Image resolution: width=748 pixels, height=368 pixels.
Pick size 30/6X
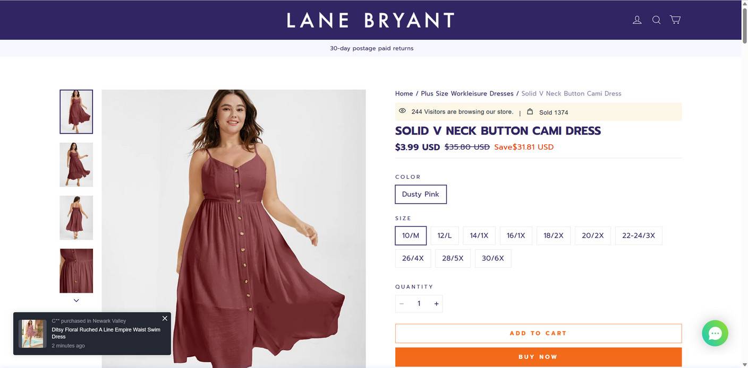(x=492, y=258)
